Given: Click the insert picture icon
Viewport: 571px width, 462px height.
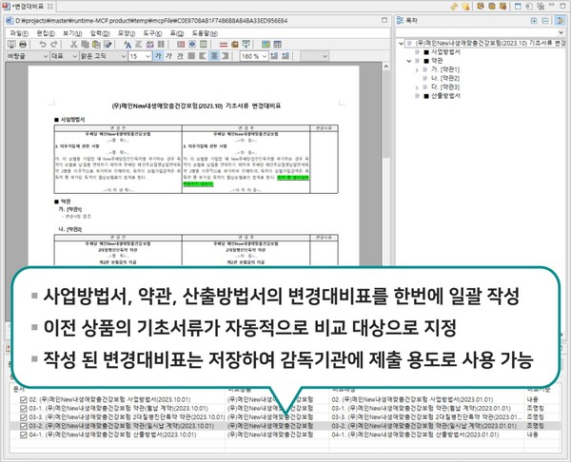Looking at the screenshot, I should [x=266, y=45].
